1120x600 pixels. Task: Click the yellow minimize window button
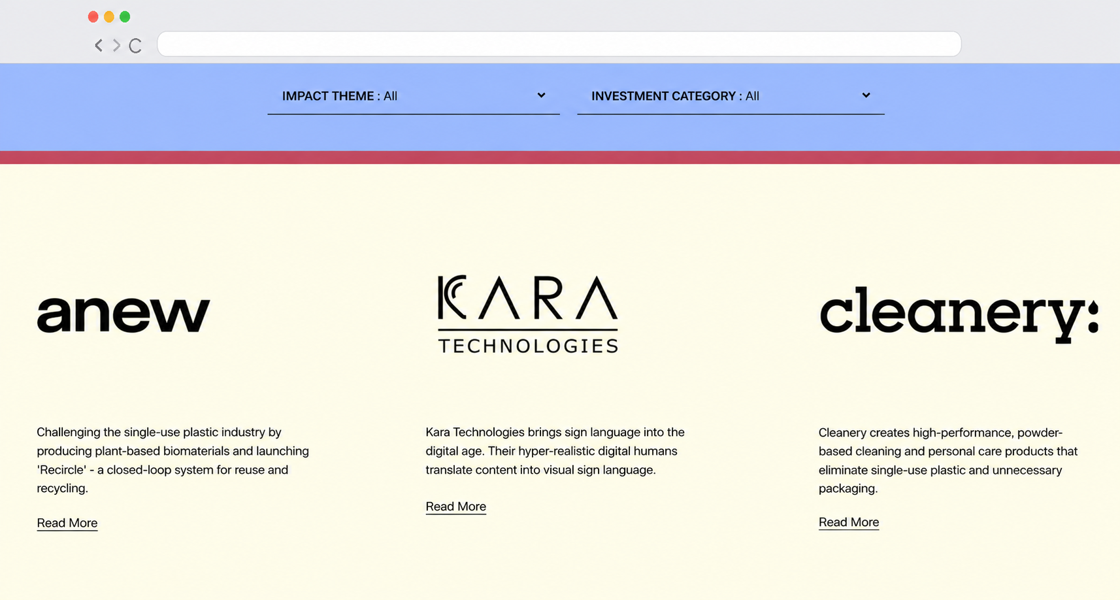coord(109,16)
